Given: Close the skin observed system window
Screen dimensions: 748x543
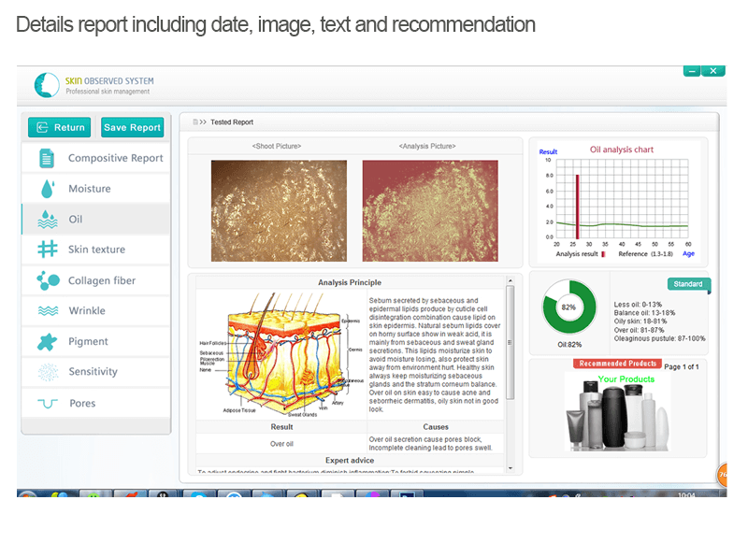Looking at the screenshot, I should [x=713, y=71].
